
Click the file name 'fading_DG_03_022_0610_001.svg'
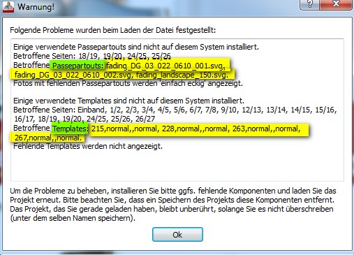click(x=165, y=66)
